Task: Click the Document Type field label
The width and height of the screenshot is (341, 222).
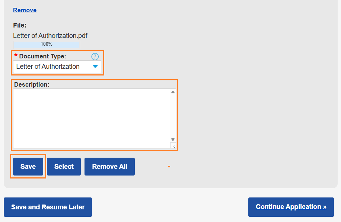Action: pyautogui.click(x=42, y=56)
